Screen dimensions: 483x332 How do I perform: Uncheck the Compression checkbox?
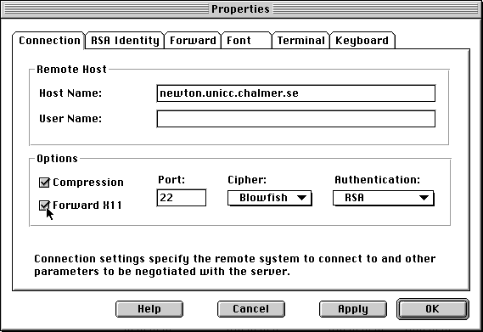(44, 183)
